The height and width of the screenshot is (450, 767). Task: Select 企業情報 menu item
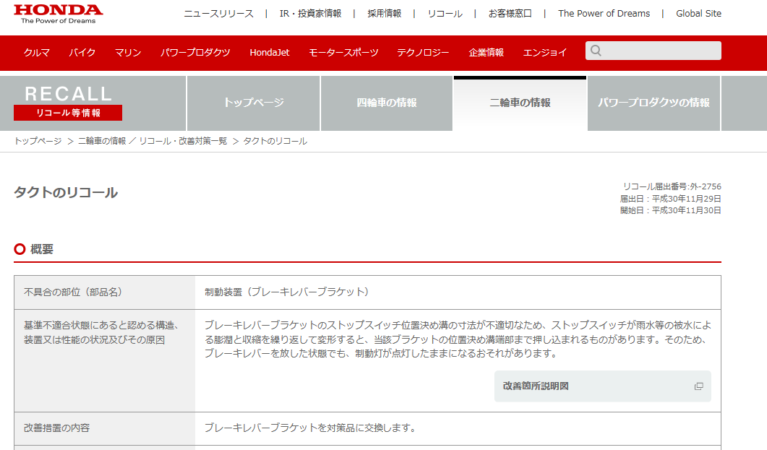tap(486, 52)
